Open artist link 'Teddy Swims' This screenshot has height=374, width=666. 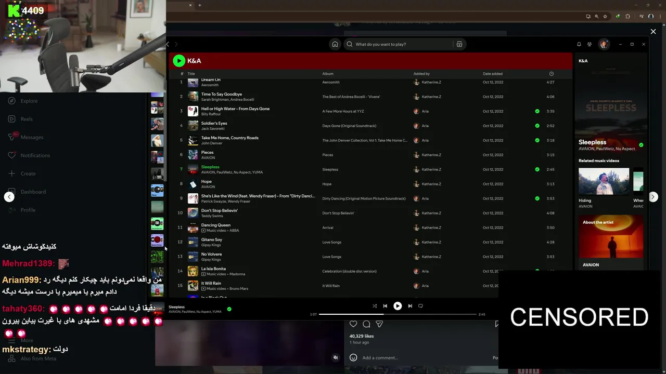coord(212,216)
